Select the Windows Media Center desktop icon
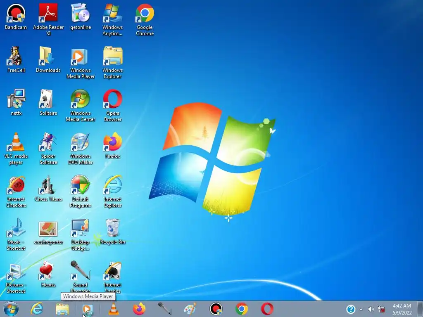 click(81, 105)
